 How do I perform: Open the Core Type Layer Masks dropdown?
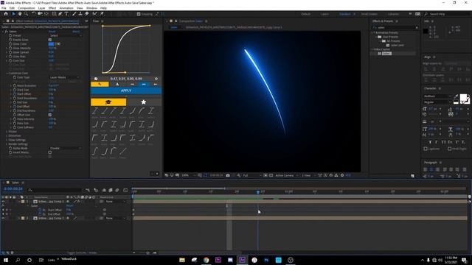(x=64, y=77)
